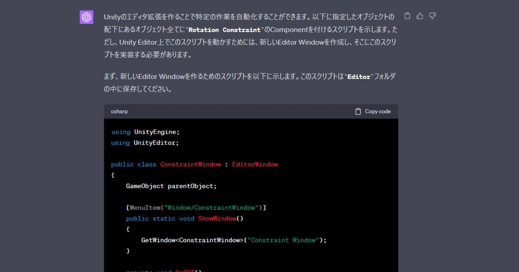Give the response a thumbs down
Viewport: 519px width, 272px height.
[x=433, y=16]
